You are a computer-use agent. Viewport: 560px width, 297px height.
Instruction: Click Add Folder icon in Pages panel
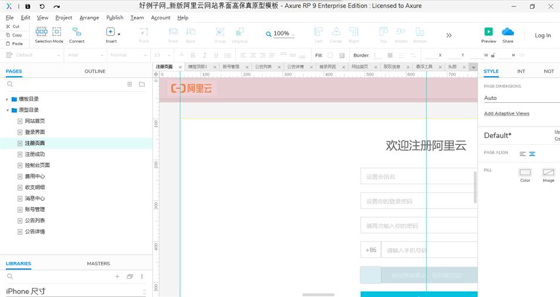click(142, 84)
